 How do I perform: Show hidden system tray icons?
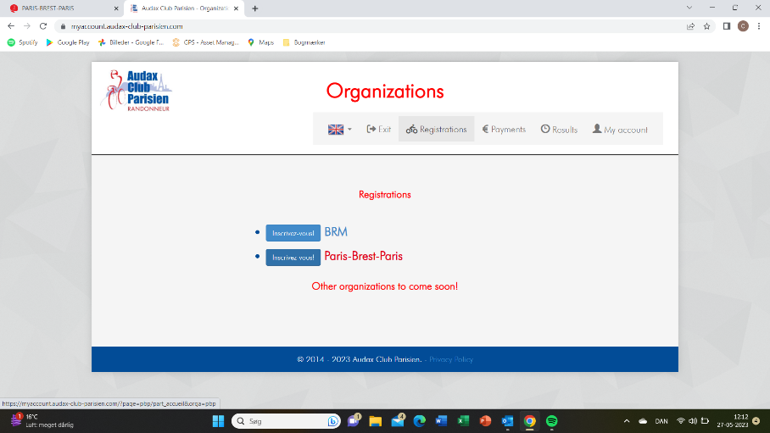click(x=627, y=421)
